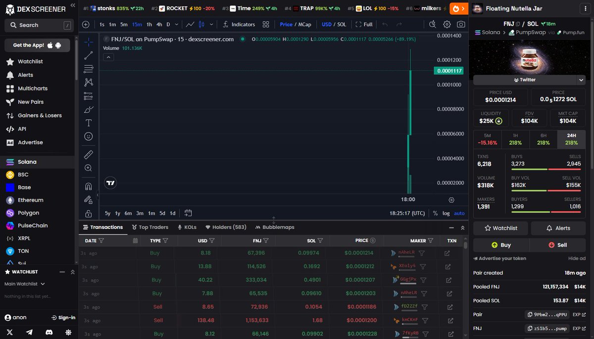Click the add symbol compare plus icon

(x=86, y=24)
